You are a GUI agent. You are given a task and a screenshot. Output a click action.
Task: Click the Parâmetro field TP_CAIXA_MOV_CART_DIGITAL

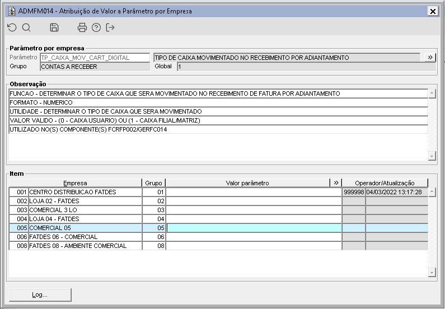point(95,58)
